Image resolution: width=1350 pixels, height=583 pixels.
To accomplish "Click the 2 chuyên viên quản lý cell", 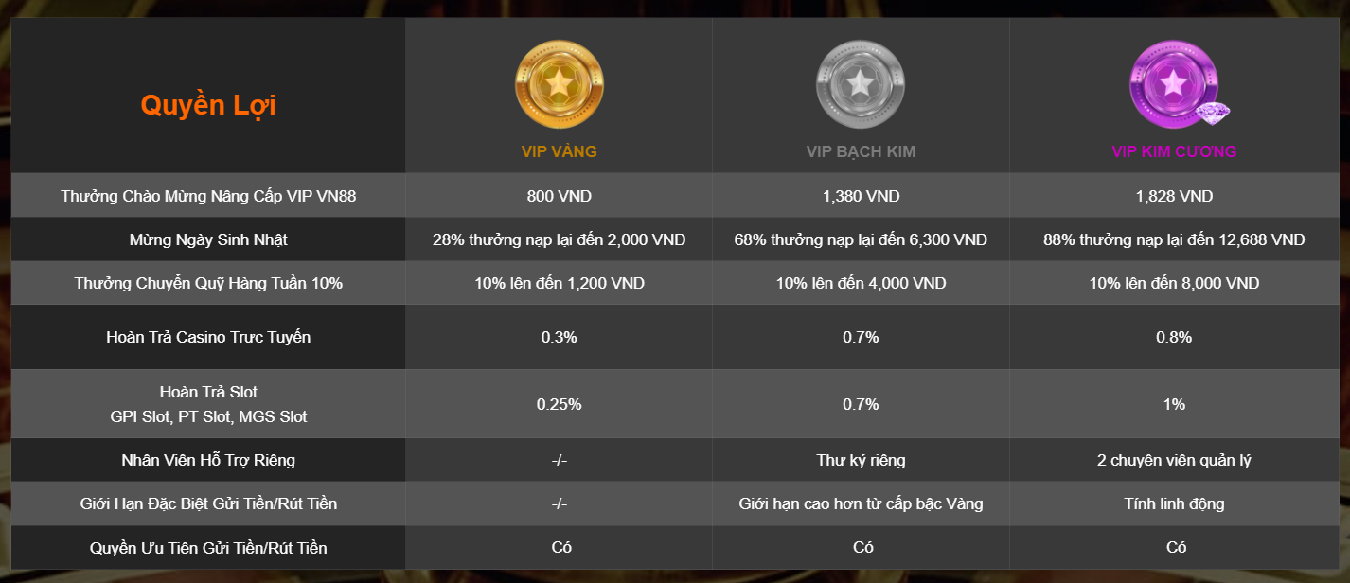I will pyautogui.click(x=1174, y=460).
